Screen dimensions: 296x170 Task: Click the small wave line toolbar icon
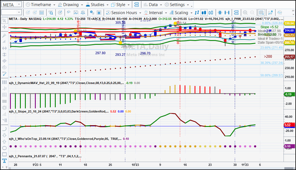[69, 13]
